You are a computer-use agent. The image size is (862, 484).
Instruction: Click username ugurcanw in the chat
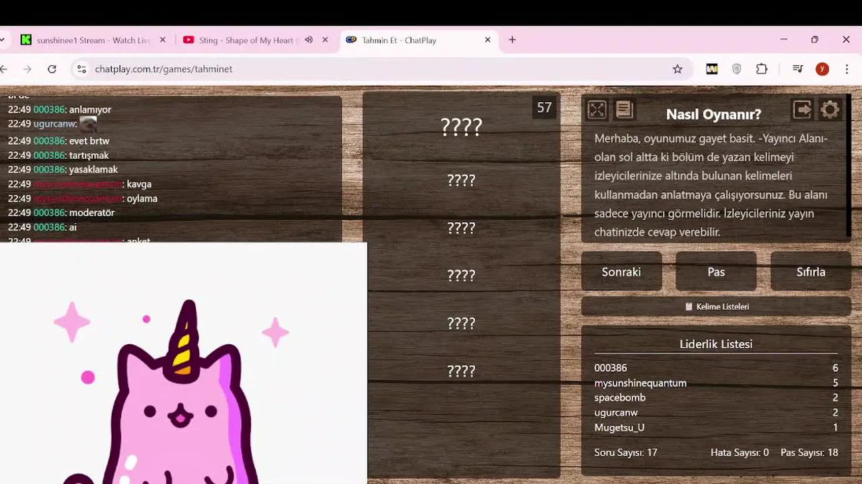coord(54,124)
